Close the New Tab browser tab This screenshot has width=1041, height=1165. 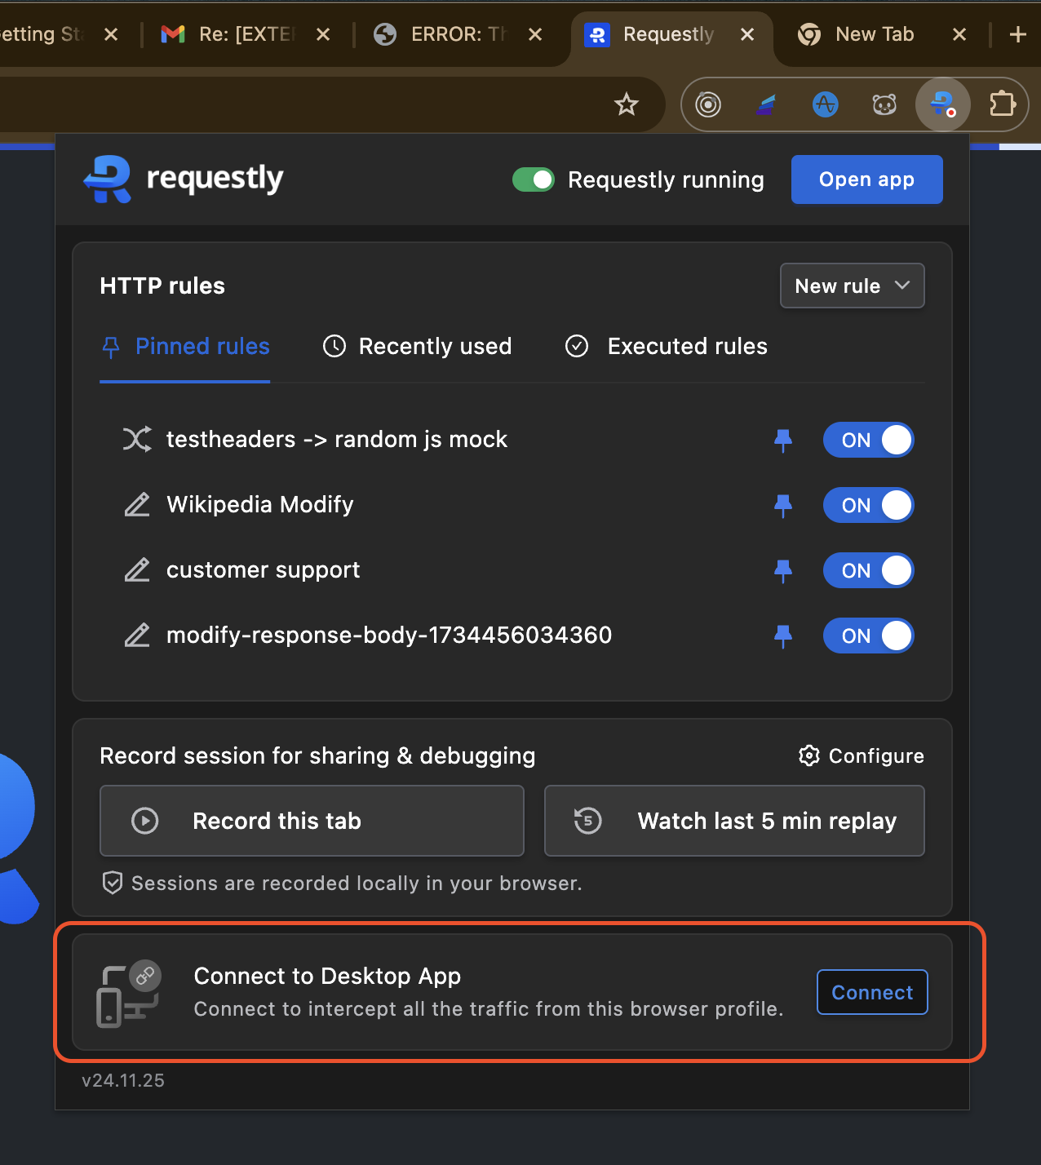click(959, 34)
